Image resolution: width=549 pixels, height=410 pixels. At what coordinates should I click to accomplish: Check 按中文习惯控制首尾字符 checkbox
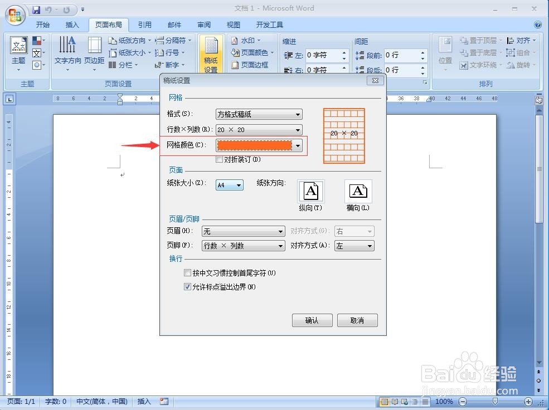[x=187, y=273]
